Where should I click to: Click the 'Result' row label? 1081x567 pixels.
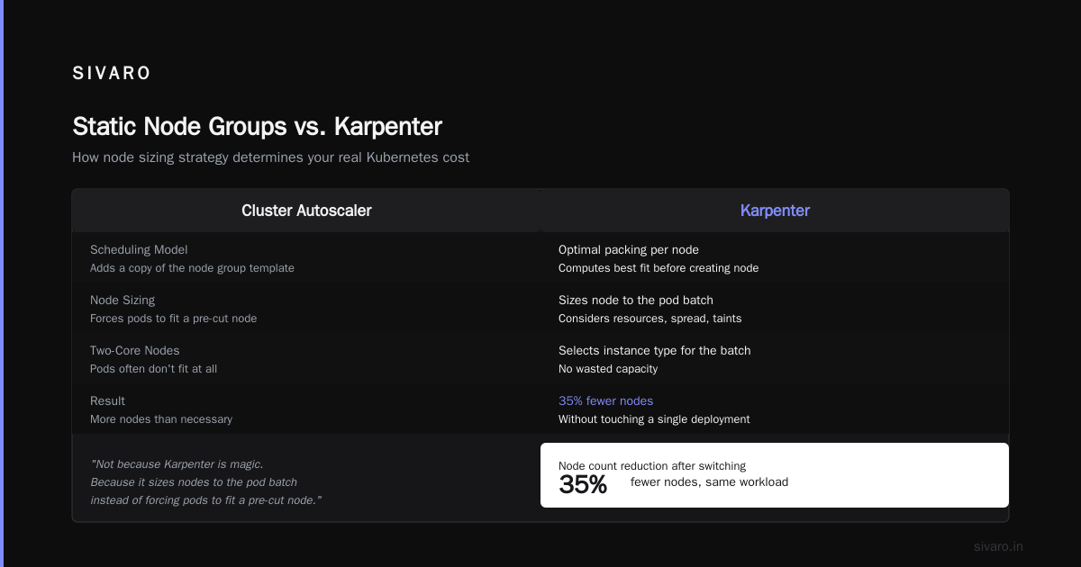[107, 400]
